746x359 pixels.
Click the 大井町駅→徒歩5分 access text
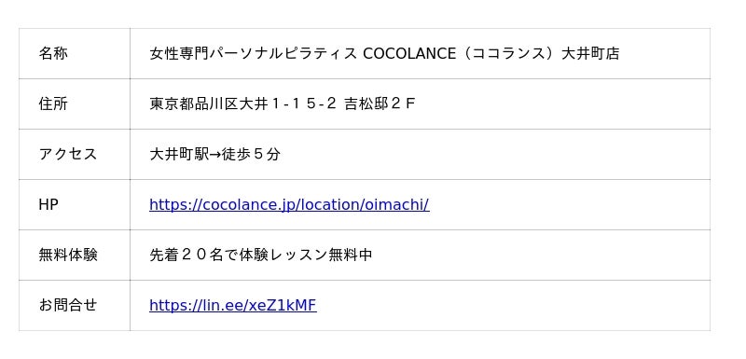click(x=215, y=154)
